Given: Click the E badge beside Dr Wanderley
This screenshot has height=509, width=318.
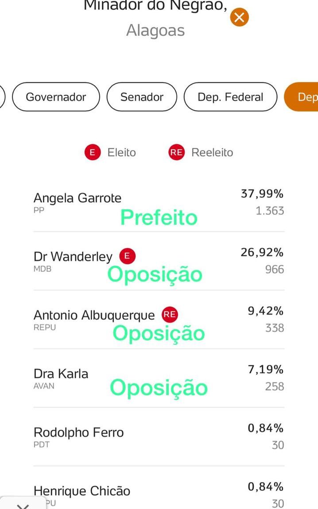Looking at the screenshot, I should coord(128,256).
